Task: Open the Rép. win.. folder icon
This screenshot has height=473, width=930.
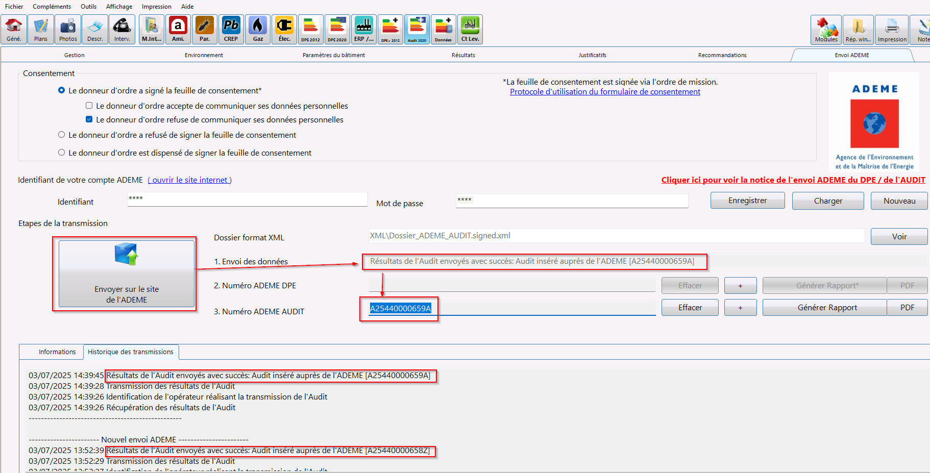Action: point(858,30)
